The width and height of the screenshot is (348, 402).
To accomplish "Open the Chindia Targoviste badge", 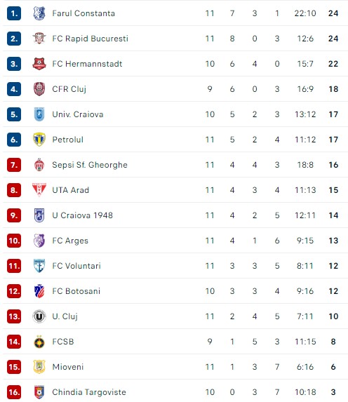I will pos(39,392).
